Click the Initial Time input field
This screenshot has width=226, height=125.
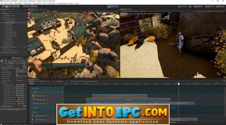pyautogui.click(x=21, y=79)
